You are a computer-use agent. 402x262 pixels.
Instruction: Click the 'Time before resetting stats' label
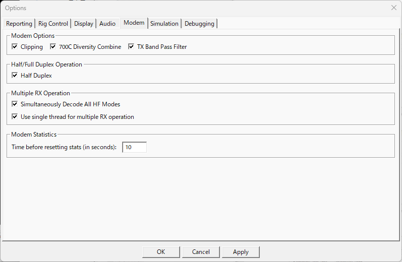64,147
